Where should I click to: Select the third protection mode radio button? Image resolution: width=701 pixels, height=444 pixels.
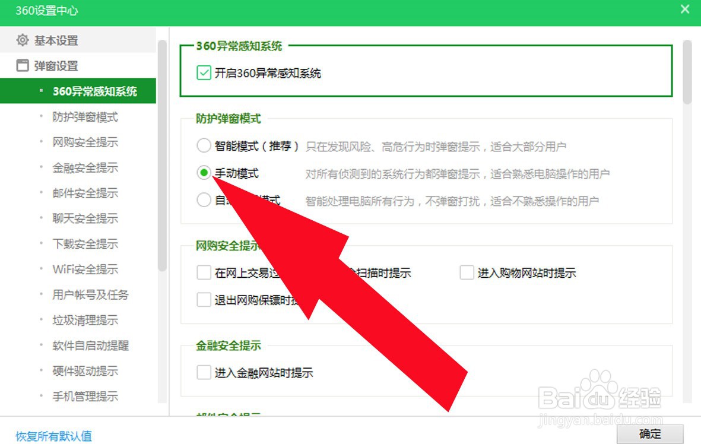click(204, 200)
